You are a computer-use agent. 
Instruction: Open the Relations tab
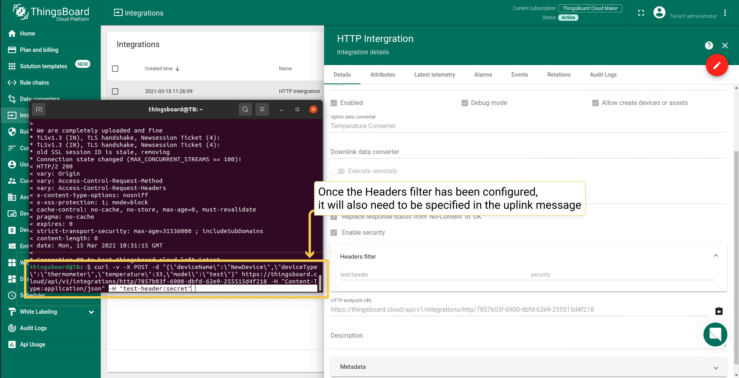[559, 75]
